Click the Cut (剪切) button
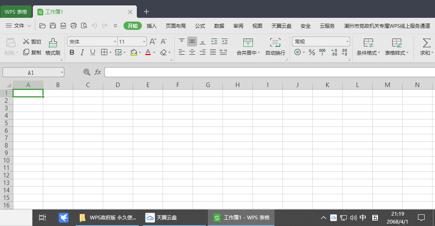Screen dimensions: 435x226 (32, 42)
